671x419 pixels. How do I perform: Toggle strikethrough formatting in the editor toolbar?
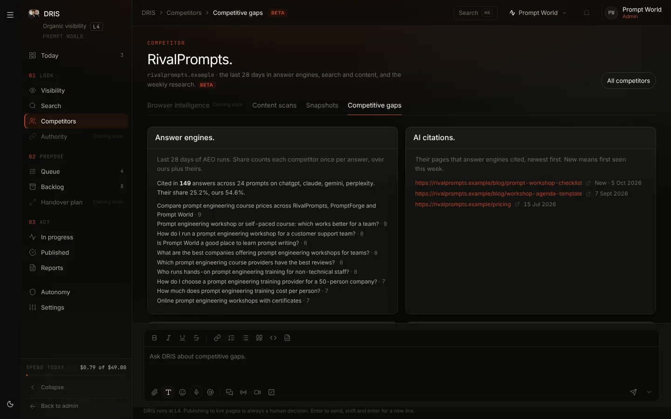pyautogui.click(x=197, y=338)
